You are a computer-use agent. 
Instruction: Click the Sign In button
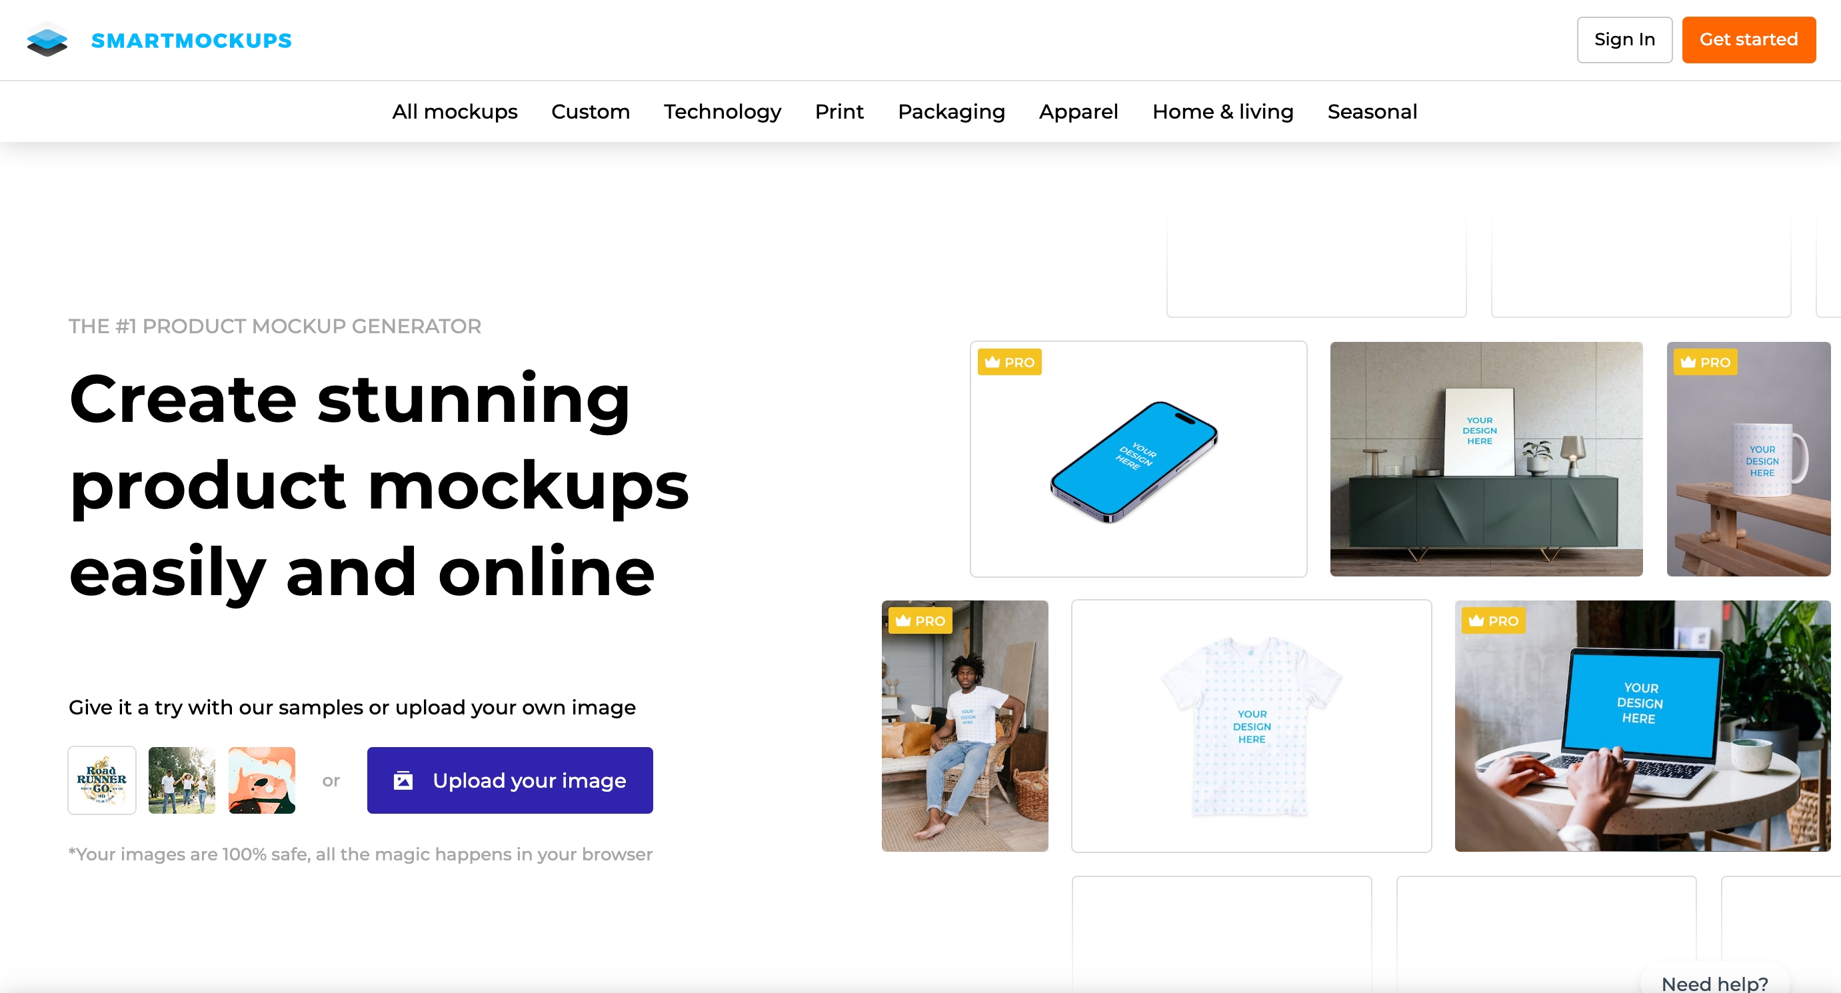1621,41
